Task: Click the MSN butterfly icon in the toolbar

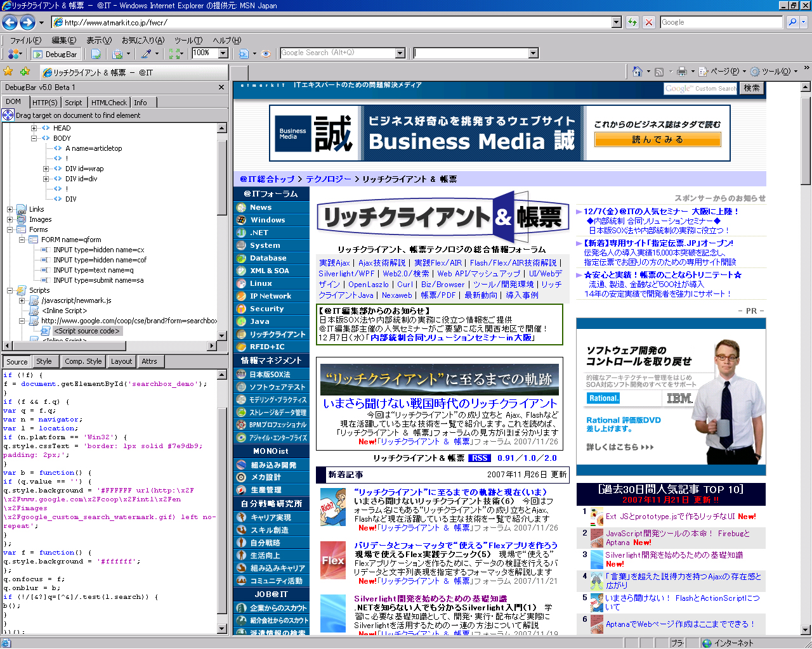Action: (13, 54)
